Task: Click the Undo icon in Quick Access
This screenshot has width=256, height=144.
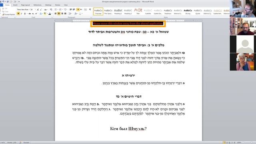Action: click(x=3, y=2)
